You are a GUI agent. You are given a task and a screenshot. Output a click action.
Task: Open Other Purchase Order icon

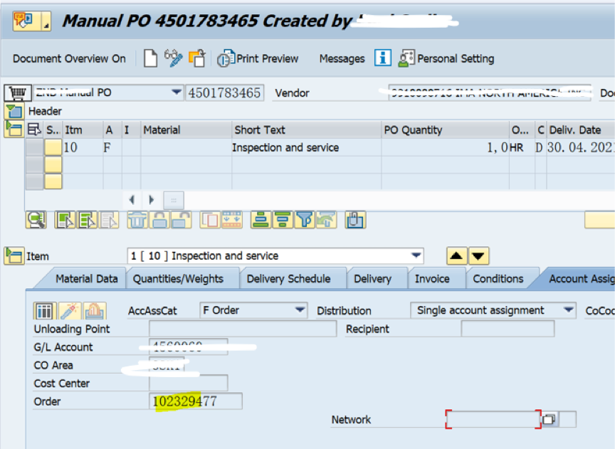(197, 58)
